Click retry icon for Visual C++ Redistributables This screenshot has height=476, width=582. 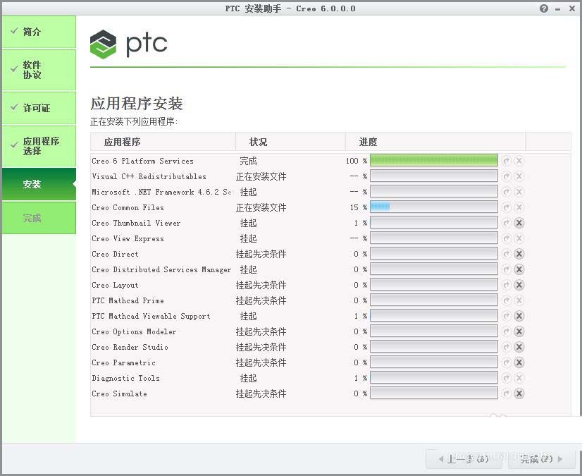(507, 176)
